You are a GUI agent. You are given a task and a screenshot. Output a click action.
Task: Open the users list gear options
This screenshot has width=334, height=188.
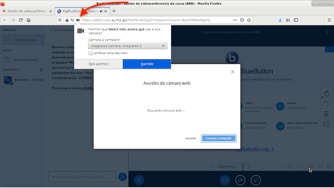tap(41, 70)
